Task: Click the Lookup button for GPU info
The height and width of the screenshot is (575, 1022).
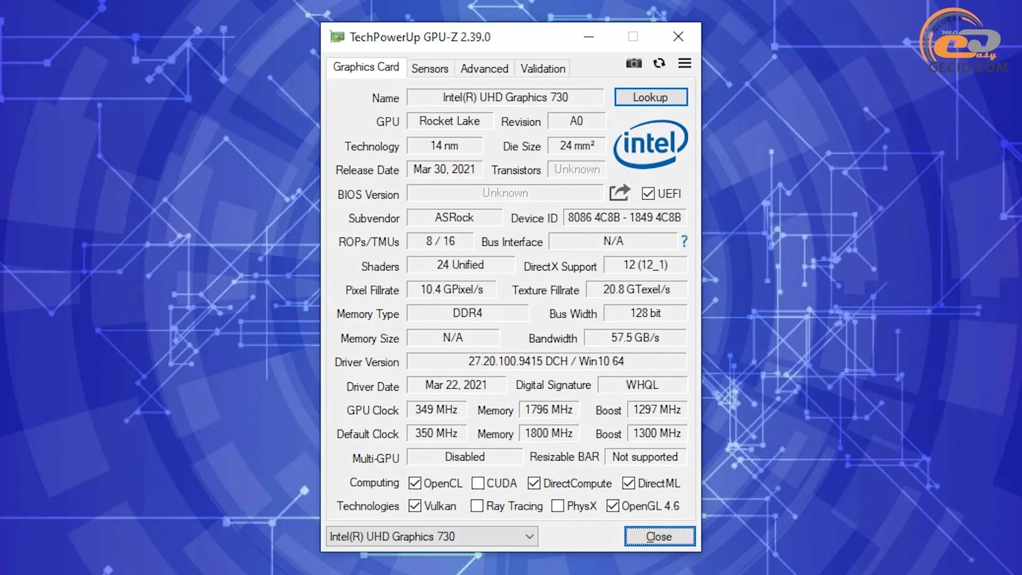Action: (x=650, y=97)
